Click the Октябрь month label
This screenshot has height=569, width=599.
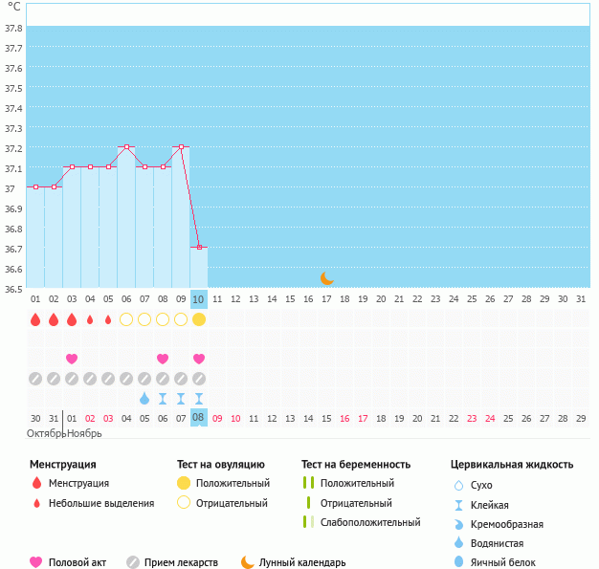tap(45, 433)
